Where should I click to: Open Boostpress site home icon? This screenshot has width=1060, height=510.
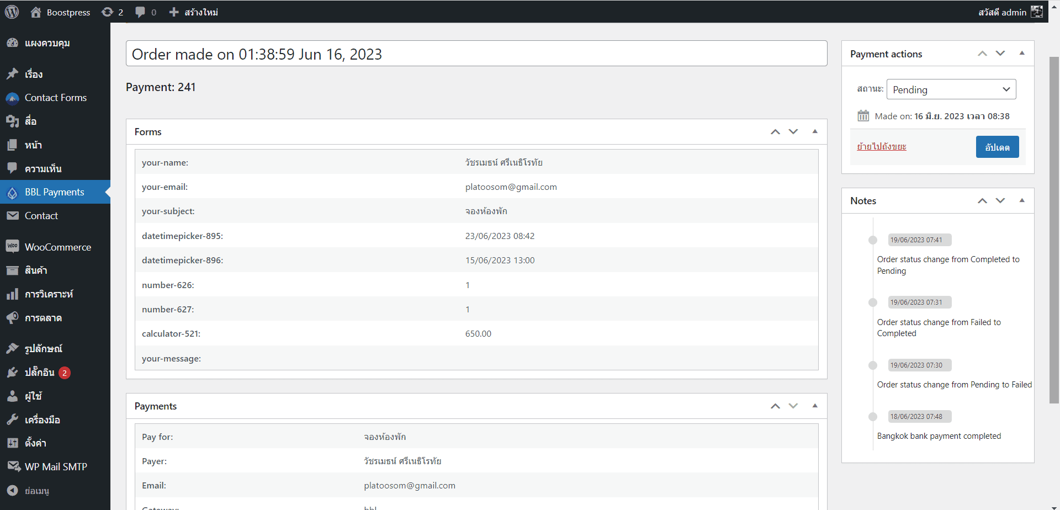pos(36,12)
